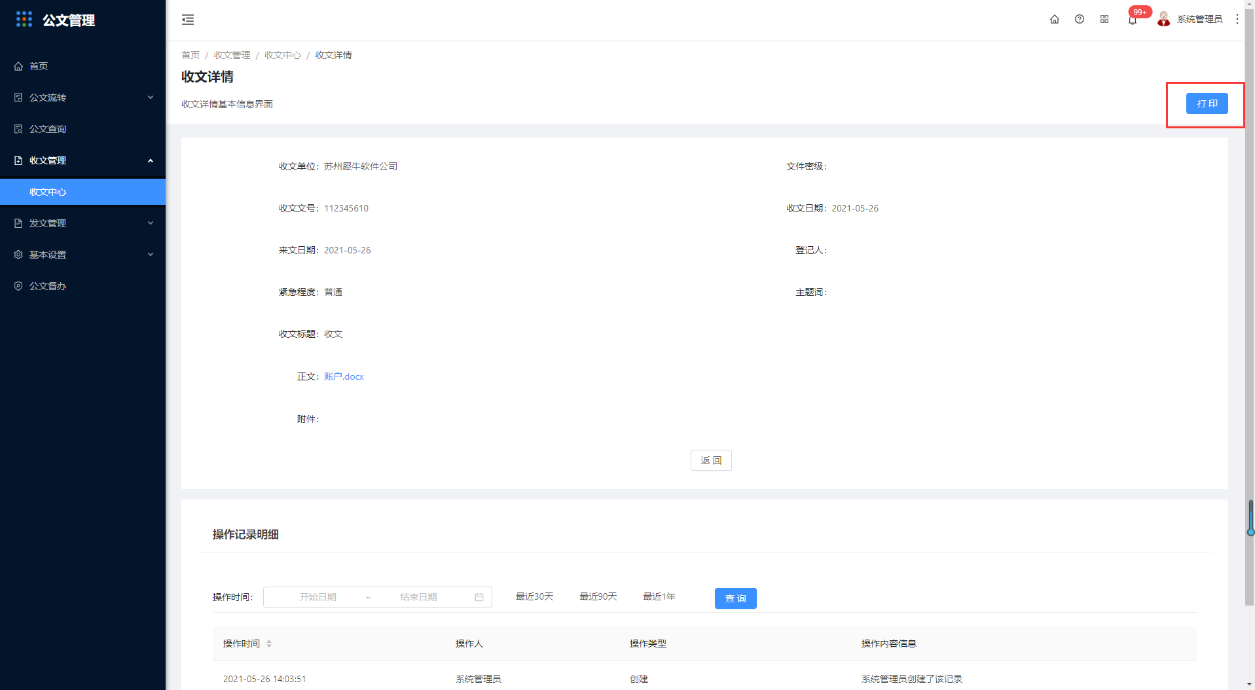Click the 收文文号 value 112345610
The image size is (1255, 690).
pos(346,208)
